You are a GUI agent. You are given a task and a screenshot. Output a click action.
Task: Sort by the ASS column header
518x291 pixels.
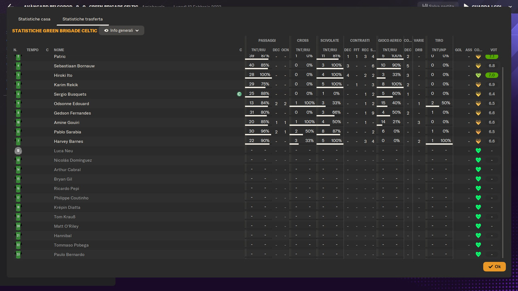pyautogui.click(x=469, y=50)
